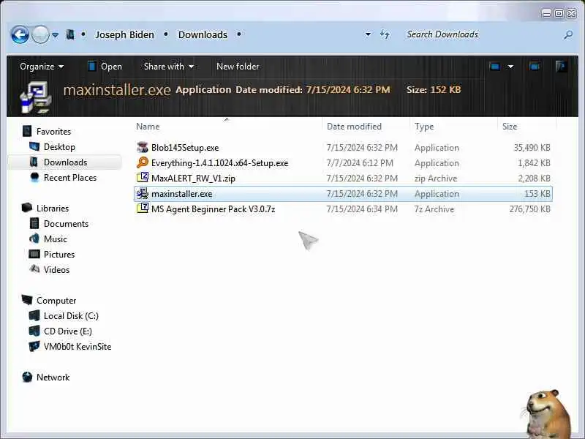Click the maxinstaller.exe file icon
This screenshot has width=585, height=439.
pos(143,193)
